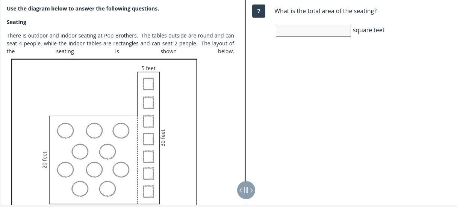Click the "5 feet" dimension label
Screen dimensions: 457x207
(x=148, y=68)
